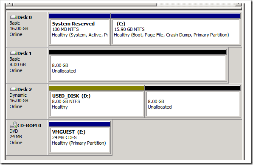Image resolution: width=253 pixels, height=165 pixels.
Task: Click the Disk 1 drive icon
Action: 14,53
